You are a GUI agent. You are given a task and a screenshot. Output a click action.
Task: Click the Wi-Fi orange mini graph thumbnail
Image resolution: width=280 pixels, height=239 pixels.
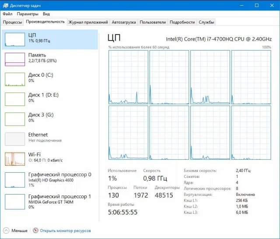point(15,159)
